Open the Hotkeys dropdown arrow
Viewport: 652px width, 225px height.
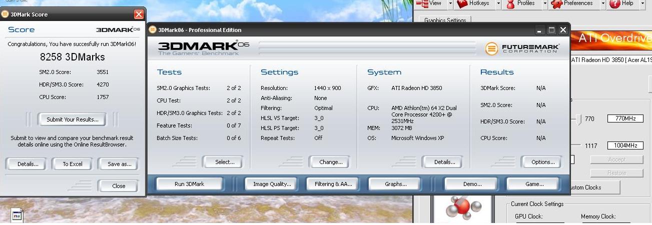click(498, 3)
